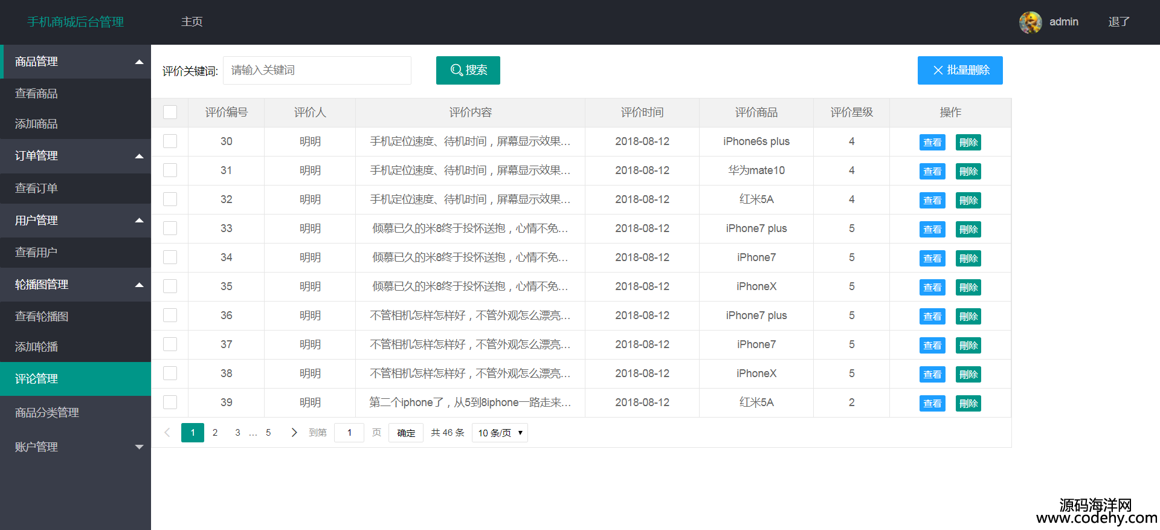
Task: Check the box for review 33
Action: [170, 228]
